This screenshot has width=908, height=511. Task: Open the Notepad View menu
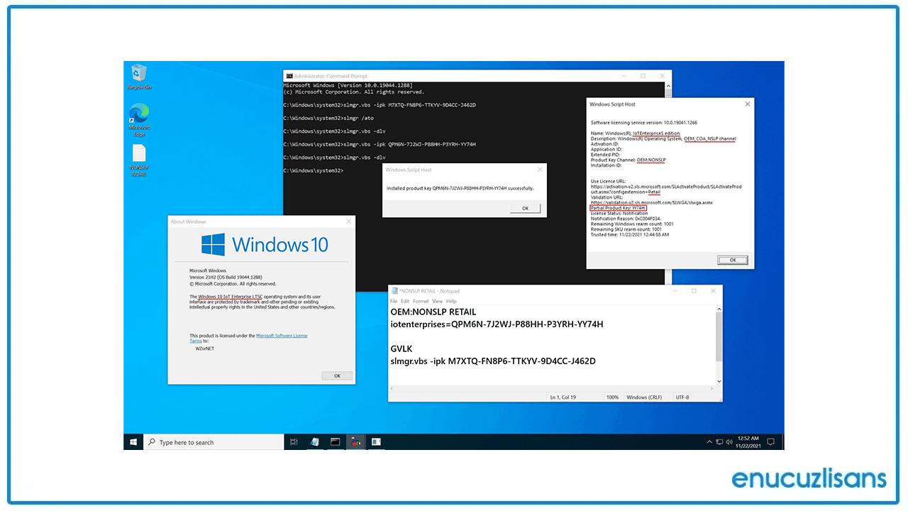click(x=438, y=301)
